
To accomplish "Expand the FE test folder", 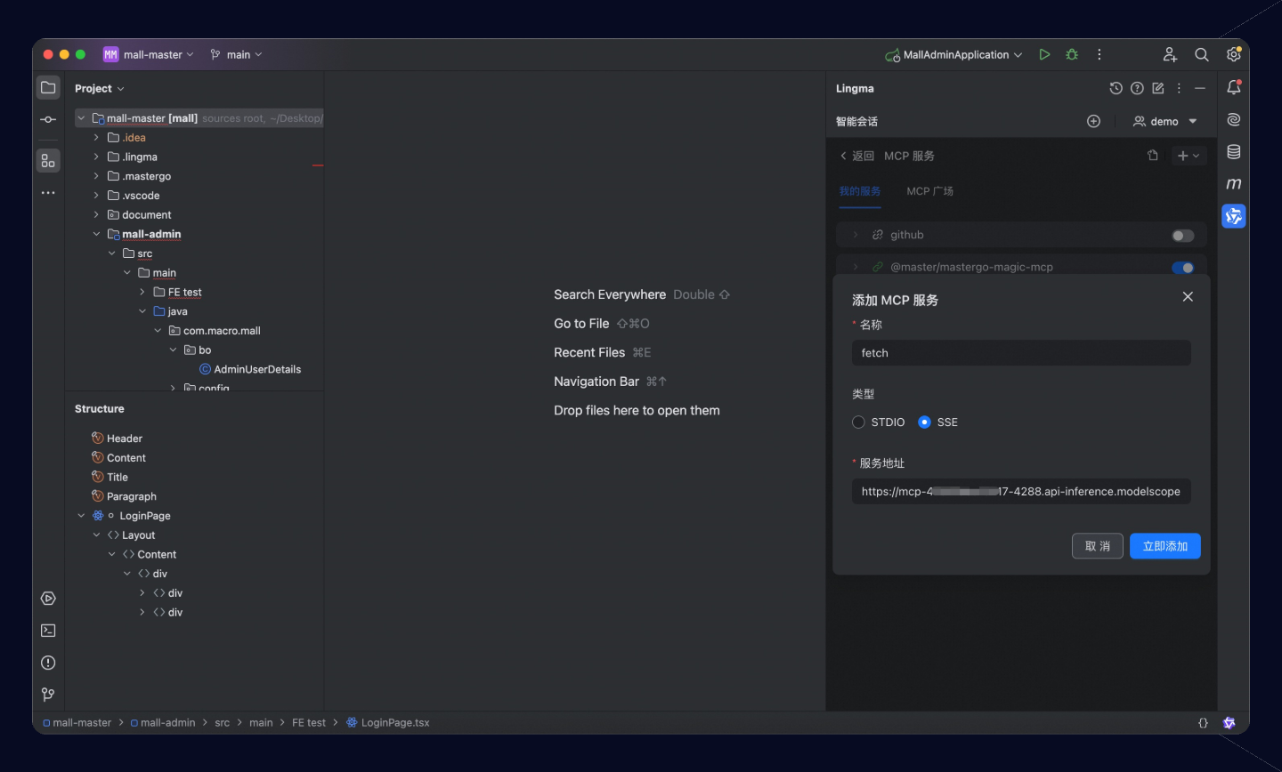I will click(142, 292).
